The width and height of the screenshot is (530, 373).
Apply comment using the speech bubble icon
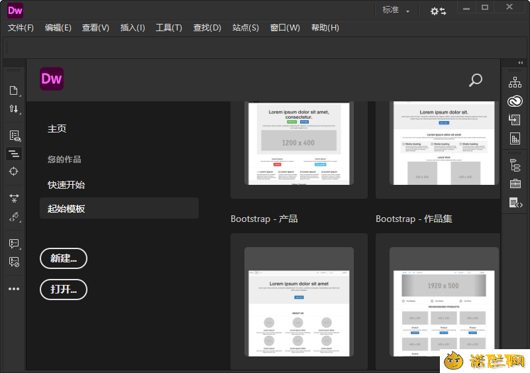click(x=14, y=244)
